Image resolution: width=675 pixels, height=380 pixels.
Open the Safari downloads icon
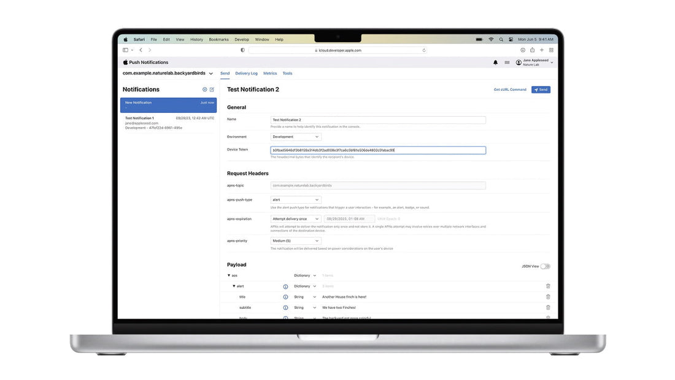pyautogui.click(x=523, y=50)
